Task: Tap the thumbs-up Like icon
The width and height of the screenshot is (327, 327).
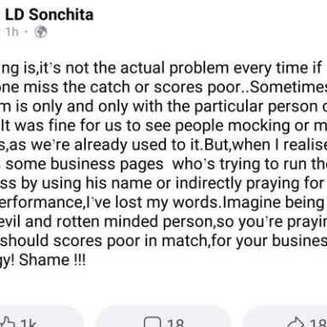Action: click(7, 323)
